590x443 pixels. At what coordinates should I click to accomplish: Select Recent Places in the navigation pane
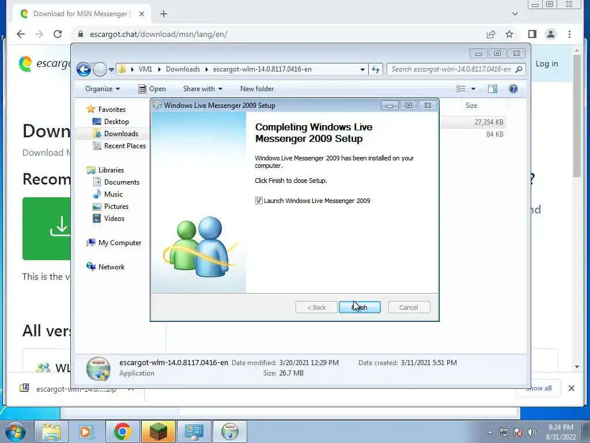coord(124,146)
